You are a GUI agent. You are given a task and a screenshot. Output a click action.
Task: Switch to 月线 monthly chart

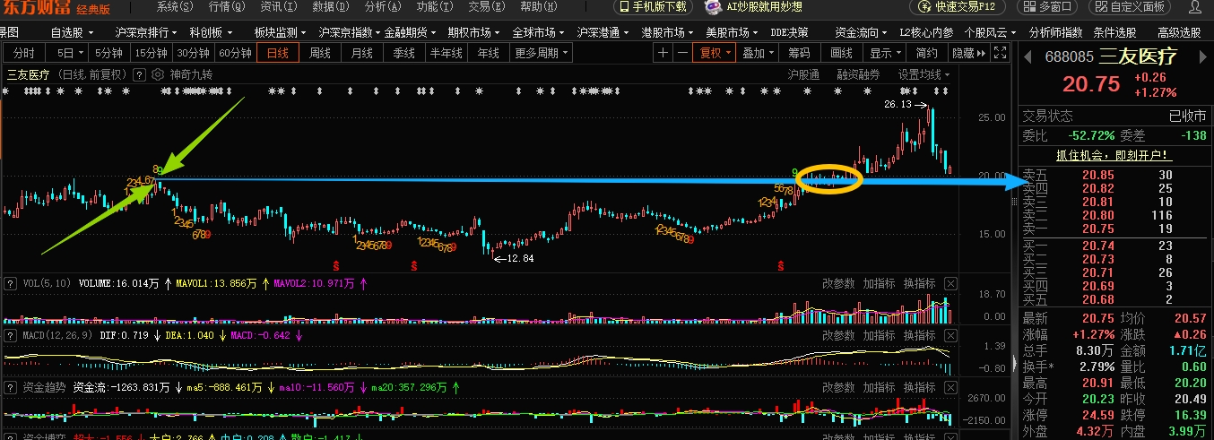pyautogui.click(x=362, y=53)
